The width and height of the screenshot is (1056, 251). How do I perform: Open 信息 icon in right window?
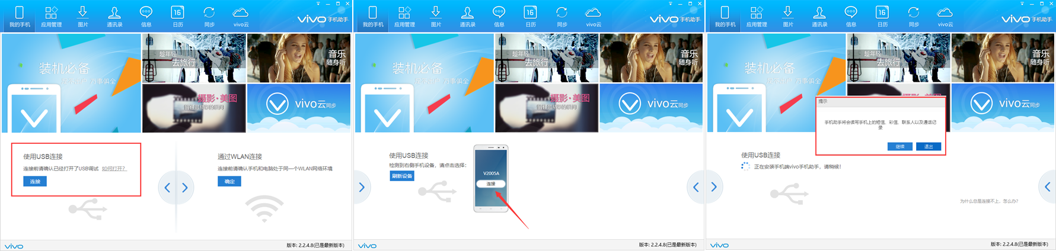coord(851,16)
